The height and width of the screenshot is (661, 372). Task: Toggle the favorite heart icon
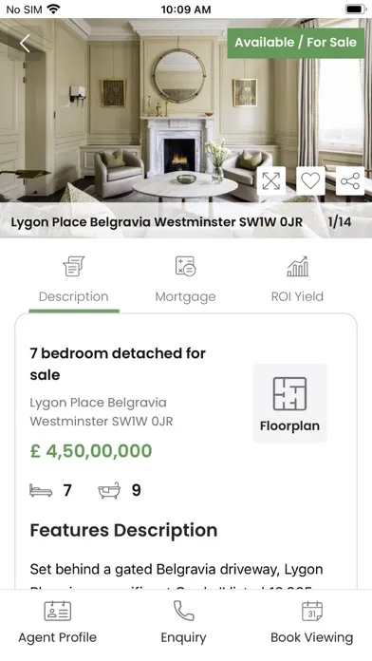[x=310, y=180]
